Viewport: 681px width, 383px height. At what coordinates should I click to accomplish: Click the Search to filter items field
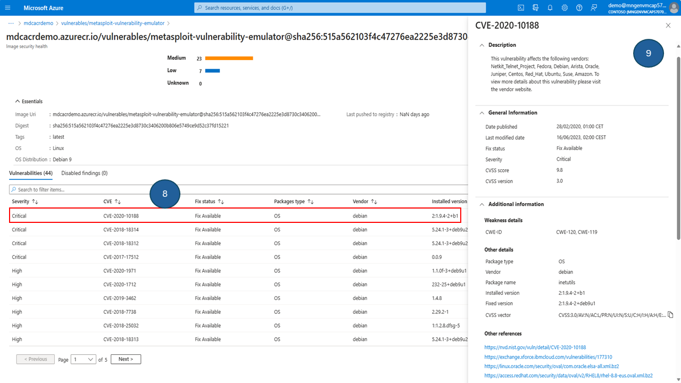(x=238, y=189)
